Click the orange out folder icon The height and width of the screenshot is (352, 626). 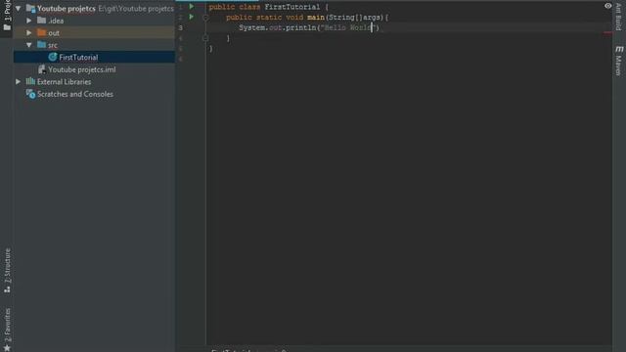tap(41, 32)
